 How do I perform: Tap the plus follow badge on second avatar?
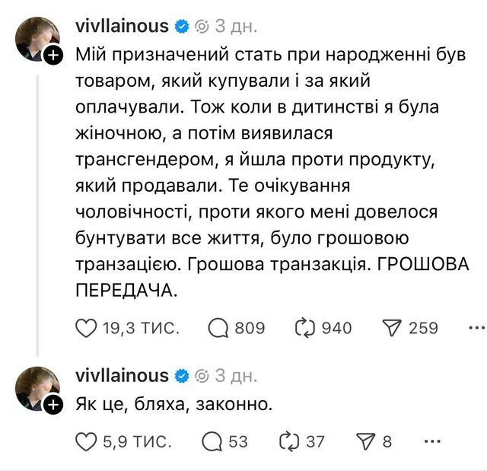53,406
